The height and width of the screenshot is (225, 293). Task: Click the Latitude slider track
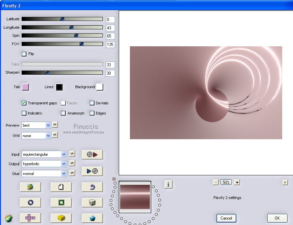62,19
